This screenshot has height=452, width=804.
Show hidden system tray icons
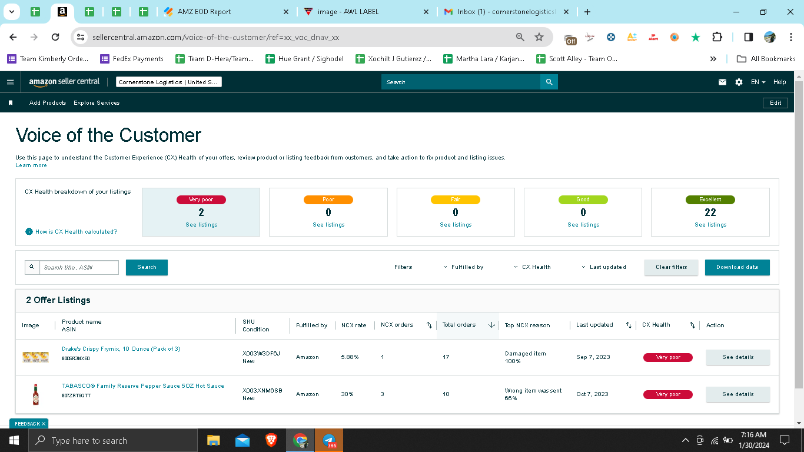pyautogui.click(x=685, y=440)
